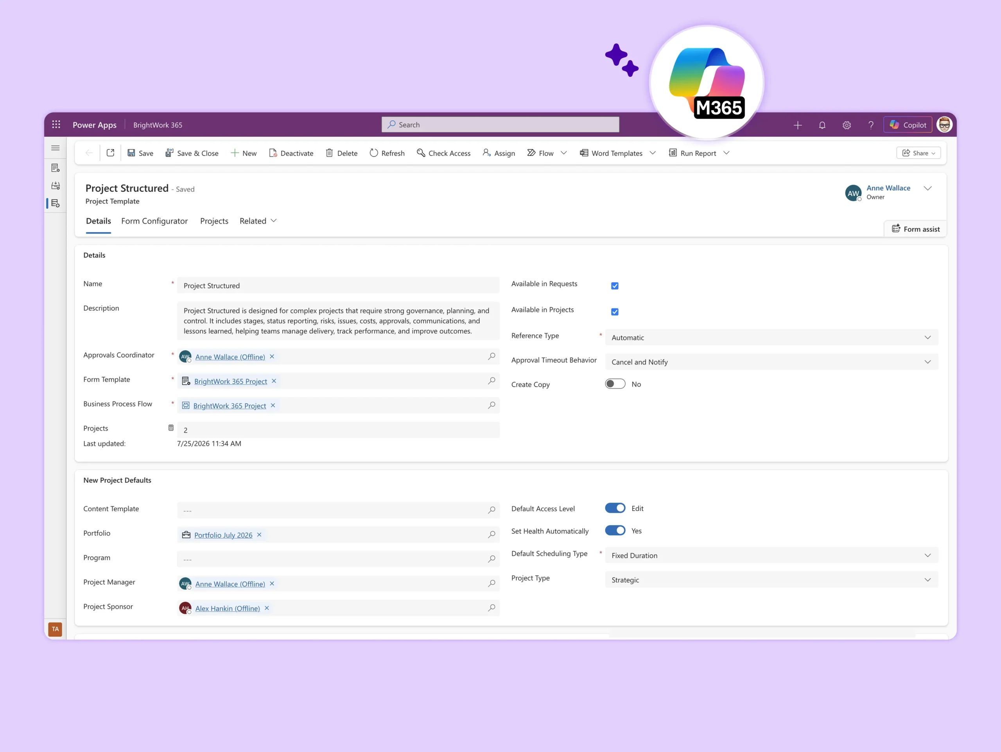Toggle Set Health Automatically switch

[615, 531]
